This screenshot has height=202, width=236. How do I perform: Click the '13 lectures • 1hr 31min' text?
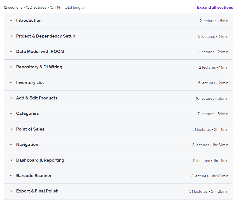coord(209,145)
